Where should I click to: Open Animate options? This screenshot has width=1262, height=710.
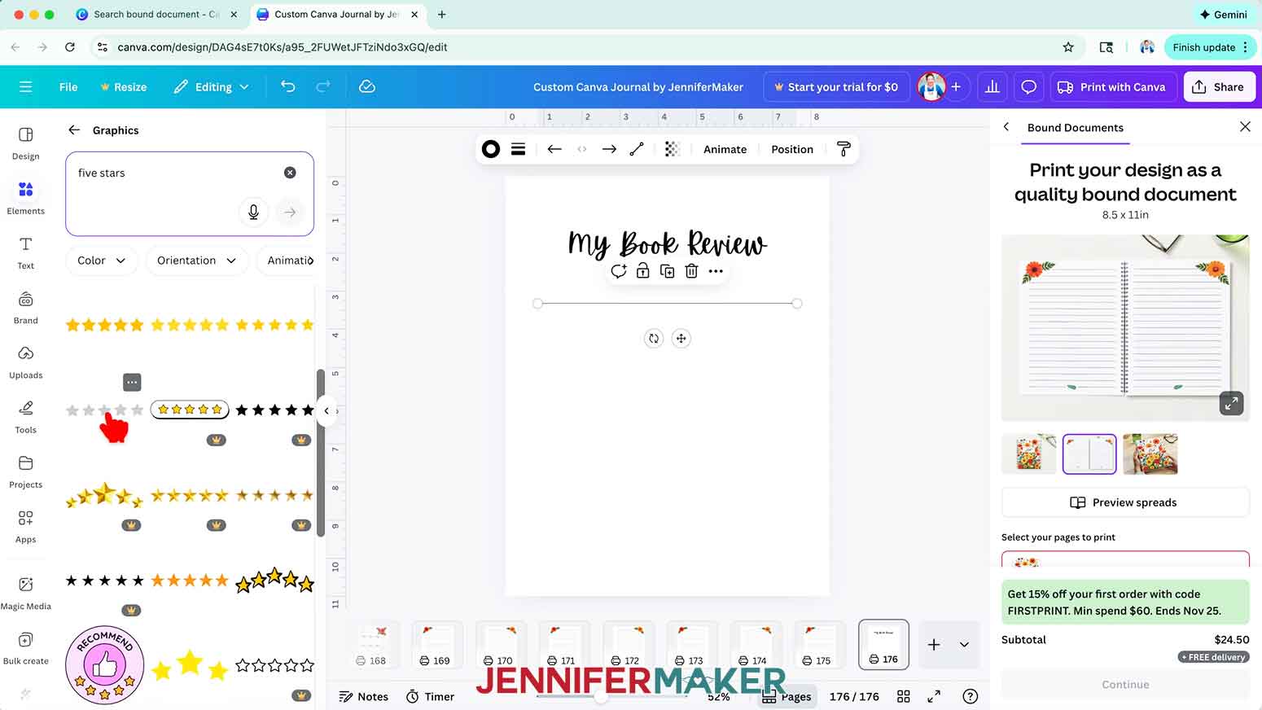725,149
